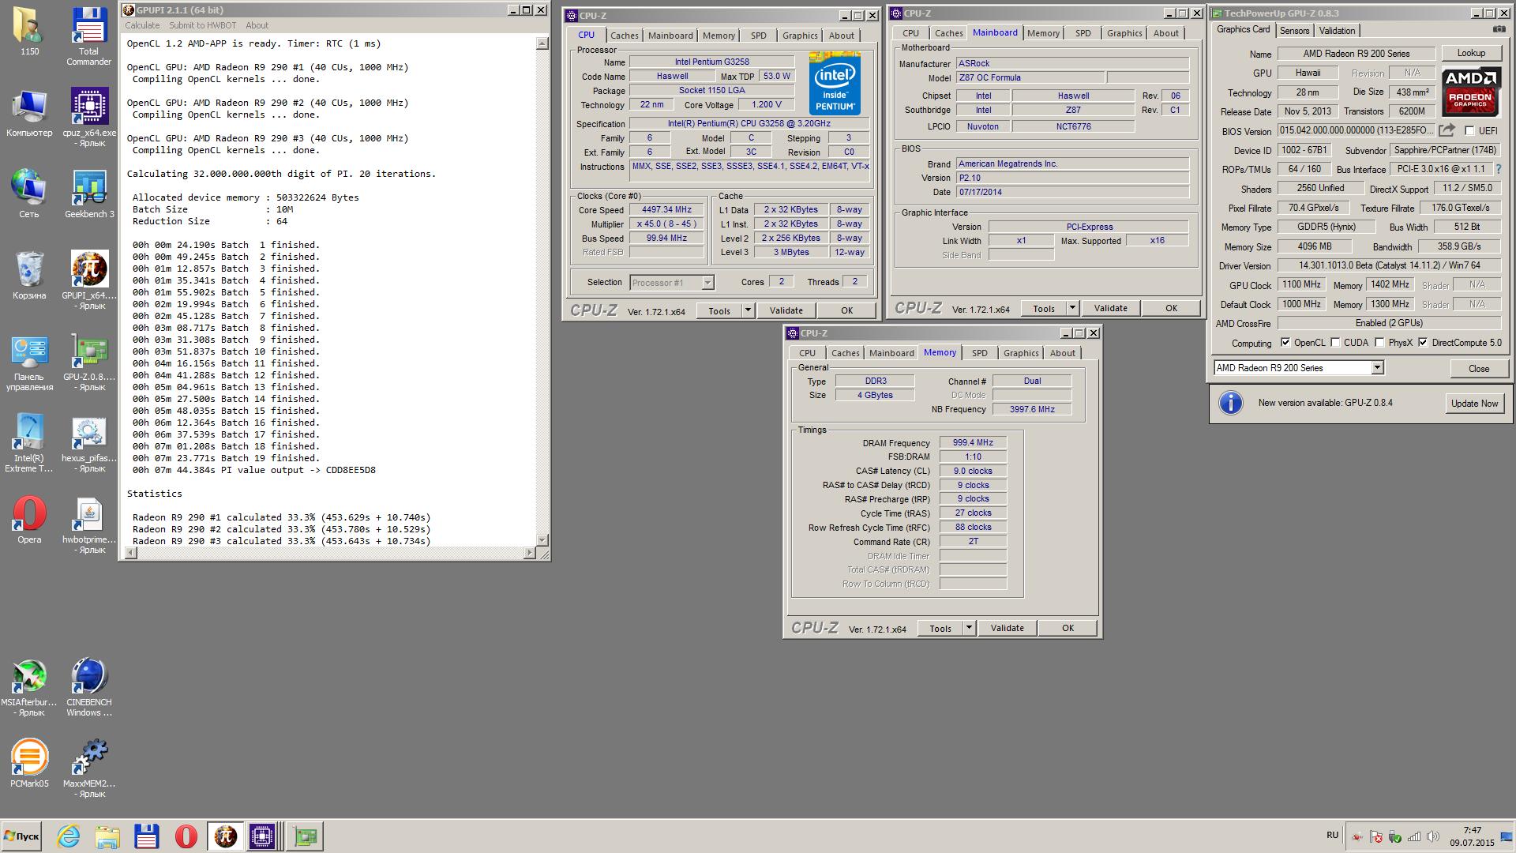The width and height of the screenshot is (1516, 853).
Task: Launch hwbotprime desktop shortcut
Action: click(89, 525)
